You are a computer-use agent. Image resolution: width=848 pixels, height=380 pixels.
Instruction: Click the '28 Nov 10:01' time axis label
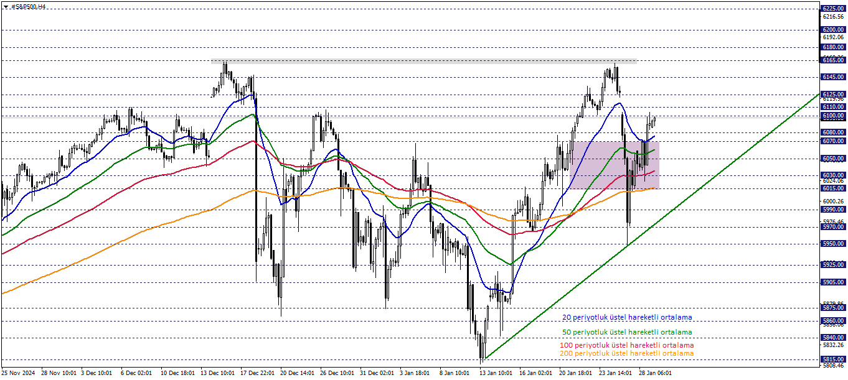coord(58,373)
